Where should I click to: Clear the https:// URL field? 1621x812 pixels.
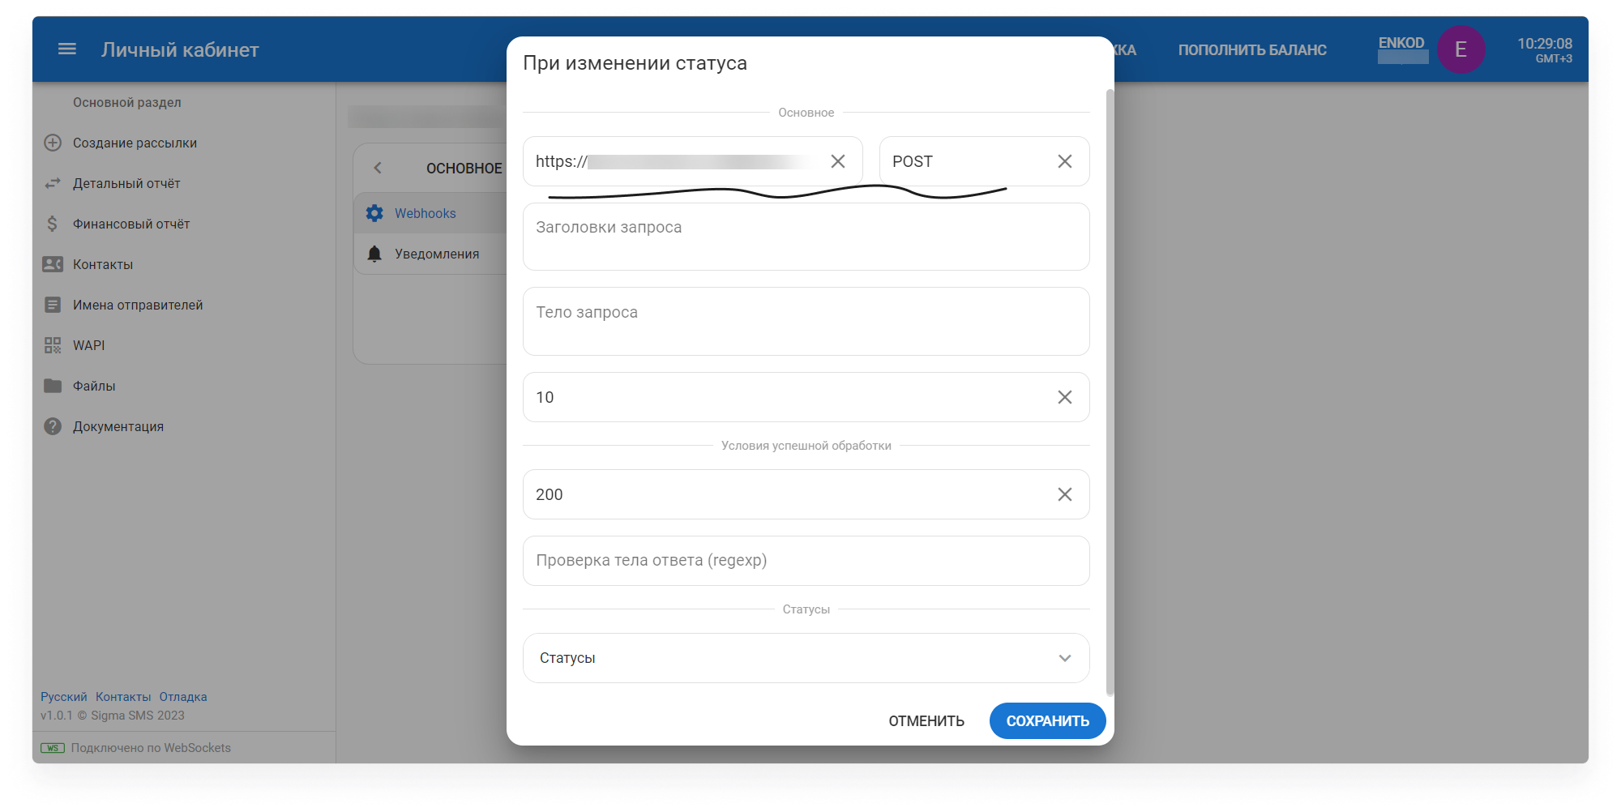(838, 161)
